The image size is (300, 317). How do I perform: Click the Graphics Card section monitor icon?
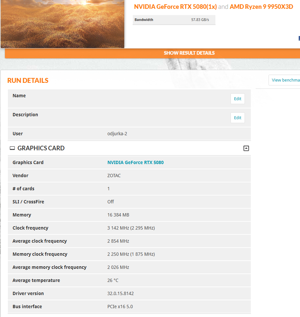(12, 148)
